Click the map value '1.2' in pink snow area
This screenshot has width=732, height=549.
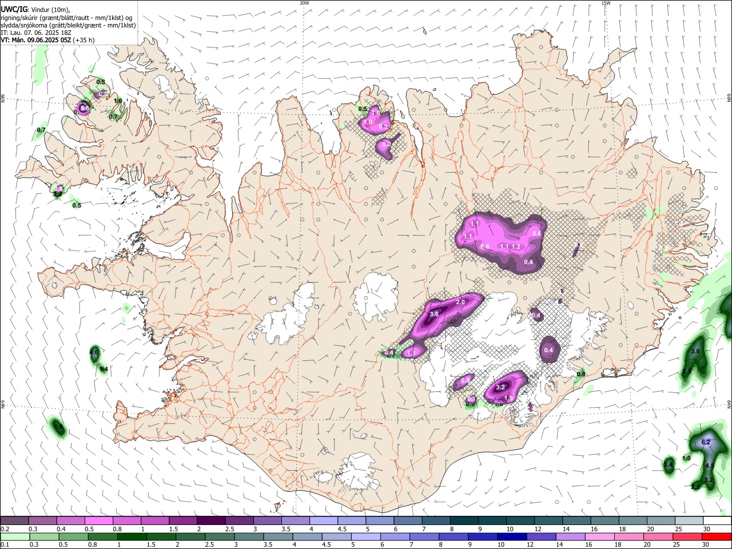coord(515,247)
